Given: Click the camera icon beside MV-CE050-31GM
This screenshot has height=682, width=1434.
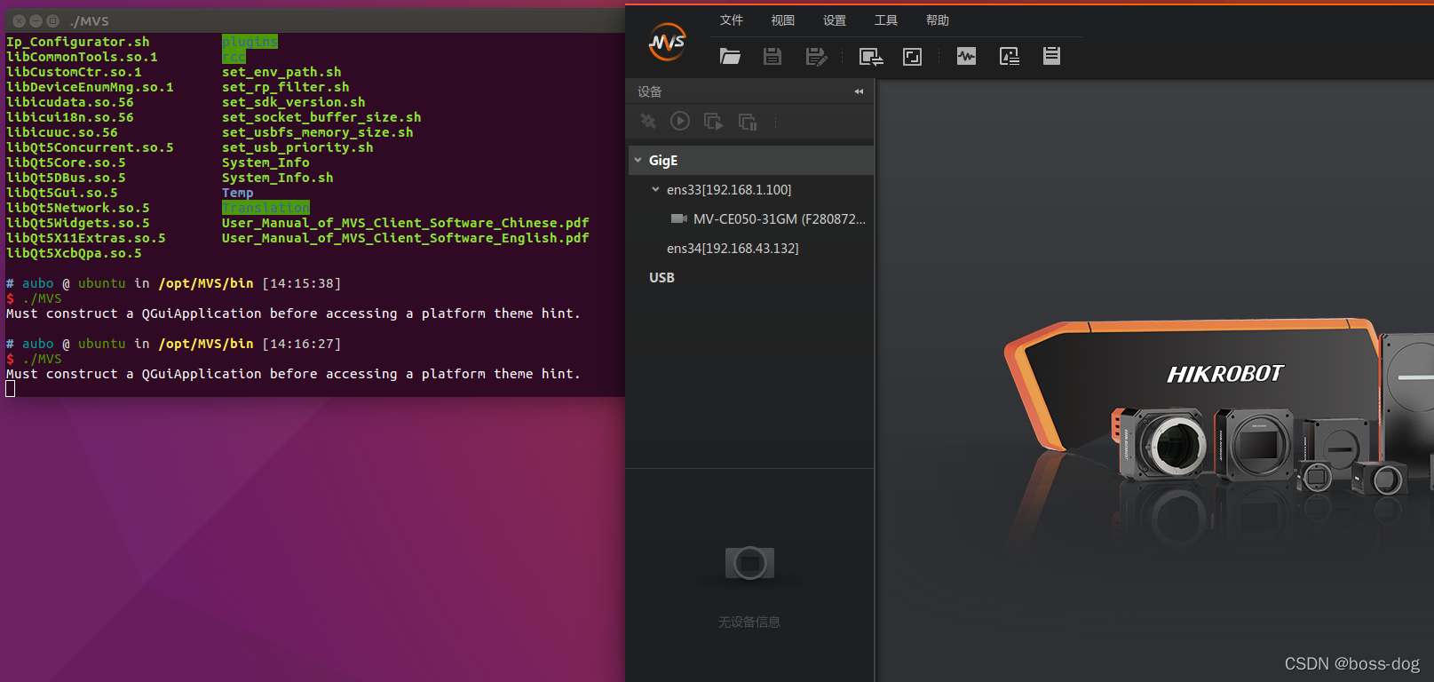Looking at the screenshot, I should coord(679,218).
